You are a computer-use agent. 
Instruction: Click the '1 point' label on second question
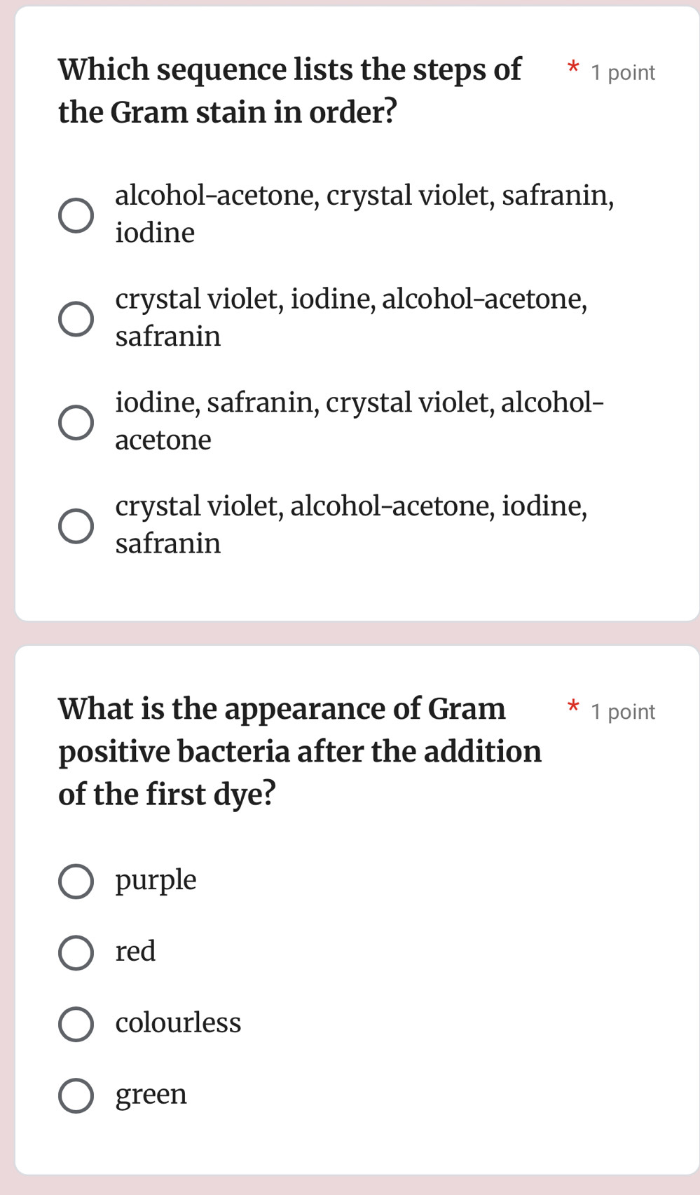tap(622, 711)
